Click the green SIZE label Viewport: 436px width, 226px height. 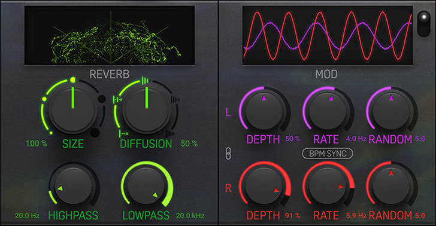tap(73, 144)
